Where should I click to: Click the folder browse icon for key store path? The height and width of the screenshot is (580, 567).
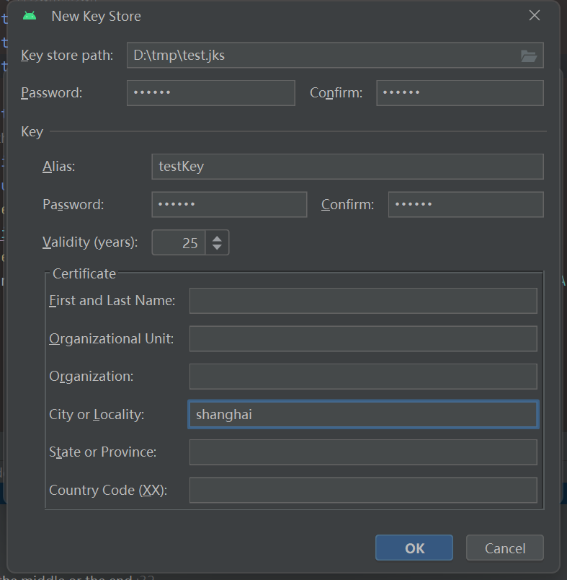coord(529,56)
